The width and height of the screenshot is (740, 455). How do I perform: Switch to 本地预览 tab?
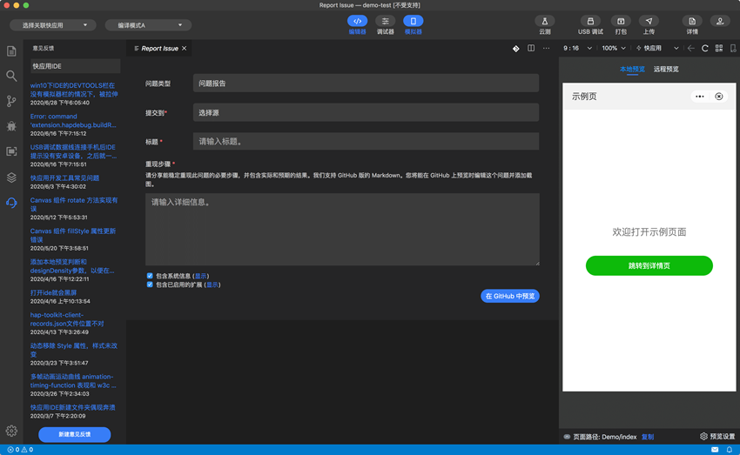coord(632,70)
